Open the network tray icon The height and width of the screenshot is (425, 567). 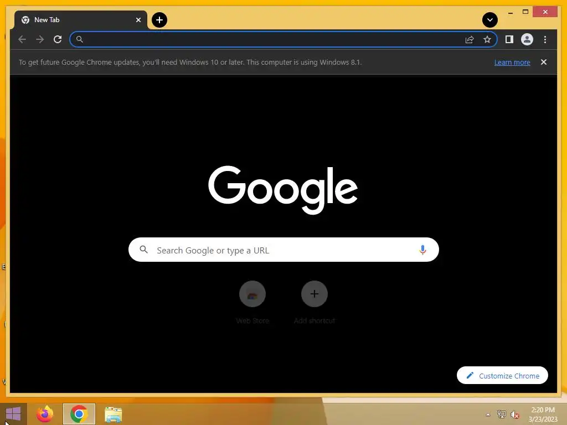tap(501, 414)
